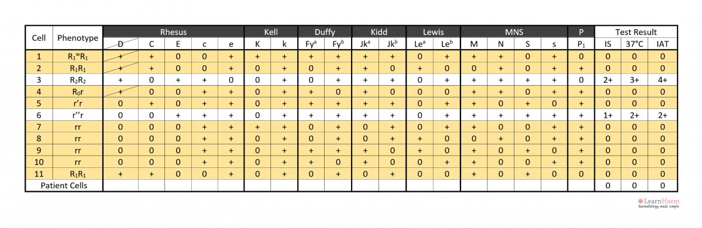Select the Lewis group header

[x=432, y=32]
